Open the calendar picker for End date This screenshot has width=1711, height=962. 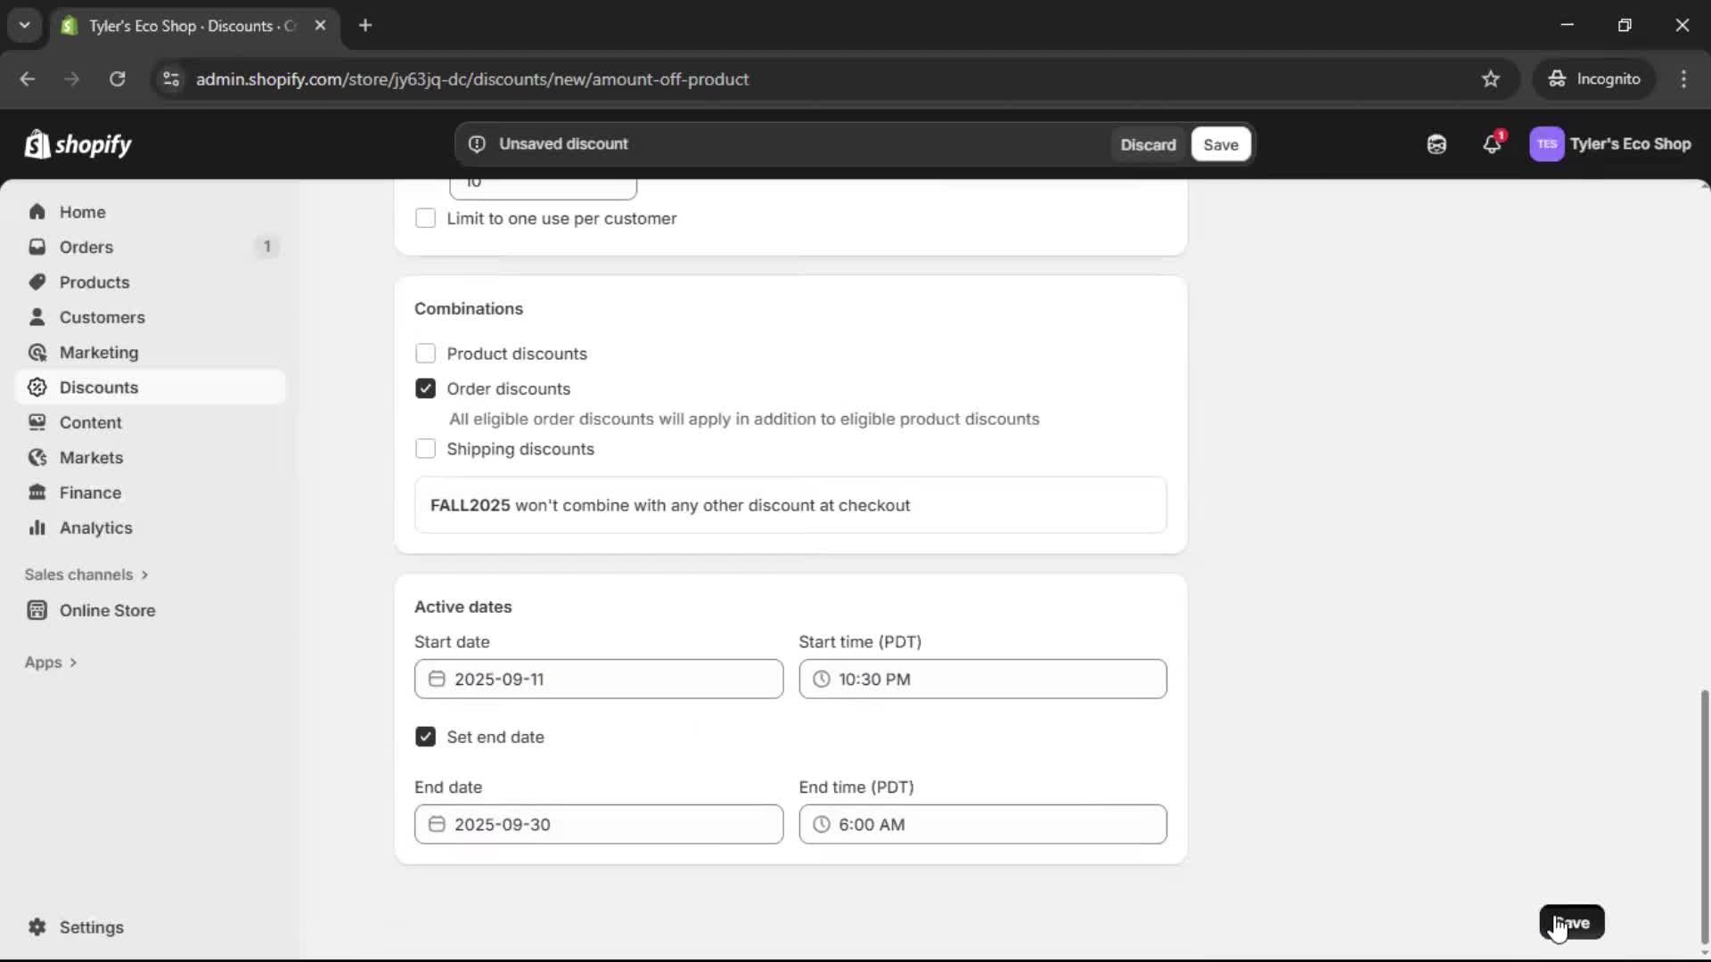click(437, 824)
